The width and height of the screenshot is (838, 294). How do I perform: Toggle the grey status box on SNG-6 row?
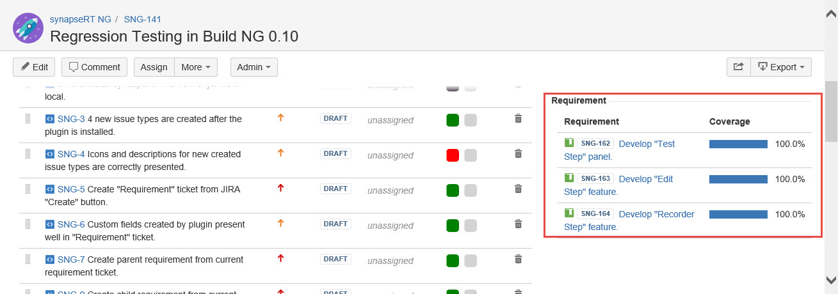(471, 226)
